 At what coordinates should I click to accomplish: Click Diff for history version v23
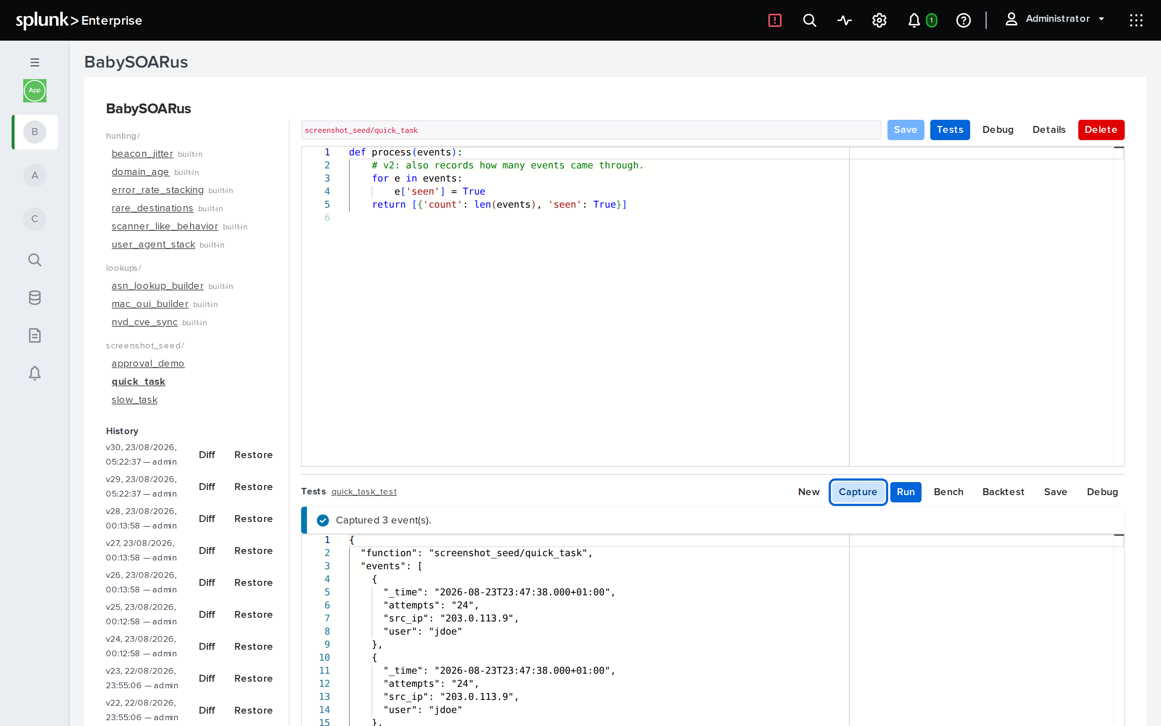click(207, 678)
